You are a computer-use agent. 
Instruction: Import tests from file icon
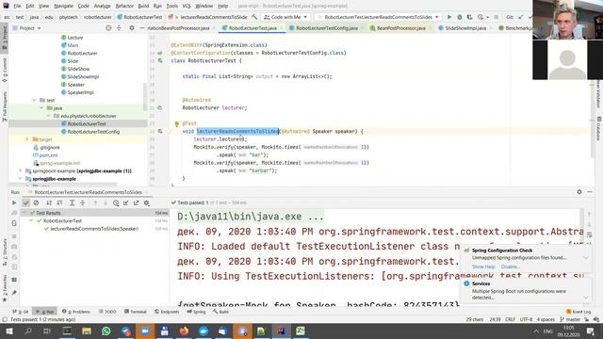[x=125, y=203]
